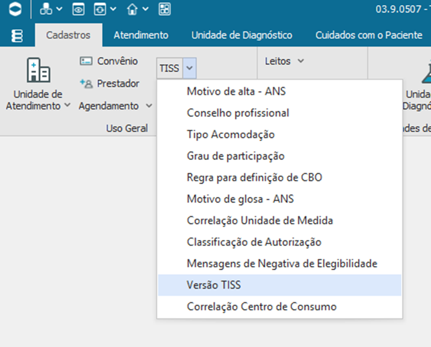Click the application logo icon
Screen dimensions: 431x347
click(x=17, y=9)
